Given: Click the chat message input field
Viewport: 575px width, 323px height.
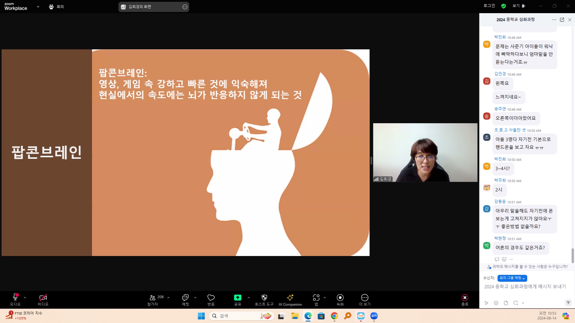Looking at the screenshot, I should tap(525, 287).
